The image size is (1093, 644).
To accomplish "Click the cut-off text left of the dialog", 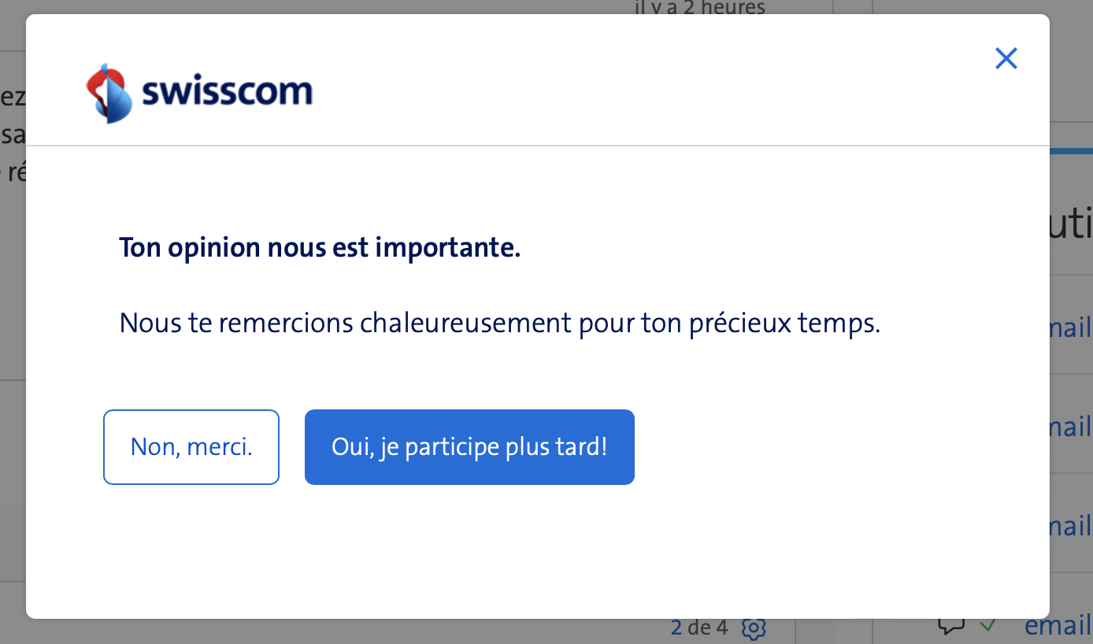I will (x=13, y=135).
